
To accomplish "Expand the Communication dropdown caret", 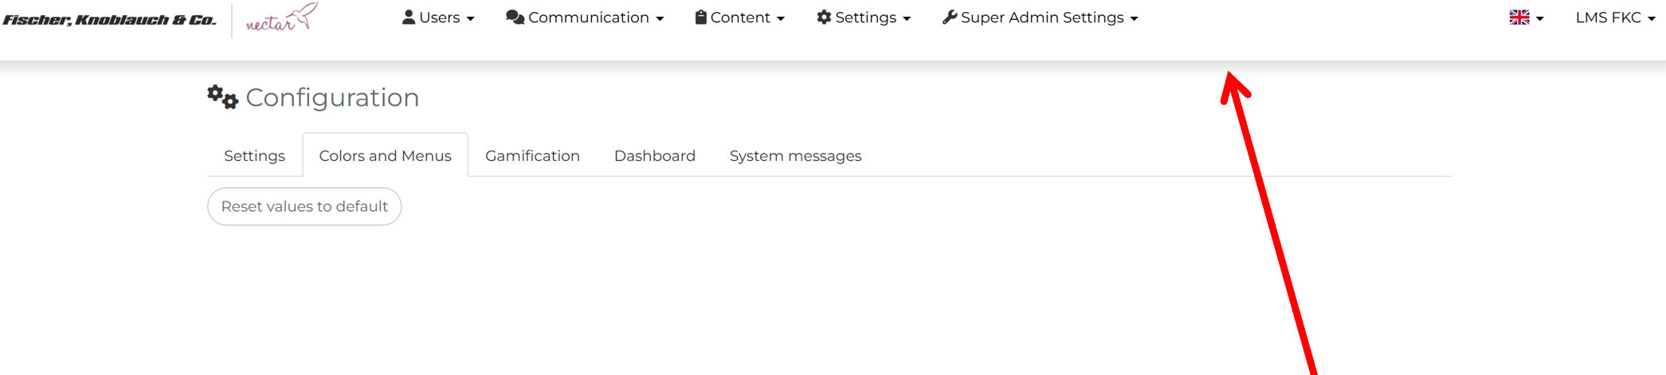I will pos(660,19).
